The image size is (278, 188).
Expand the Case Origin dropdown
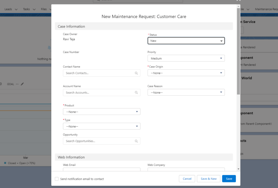click(186, 73)
